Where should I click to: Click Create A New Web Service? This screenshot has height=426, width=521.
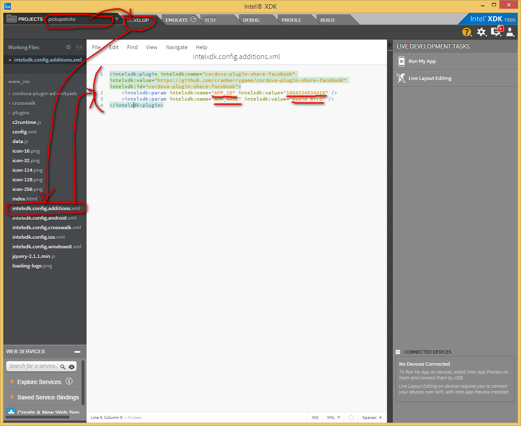click(x=48, y=412)
